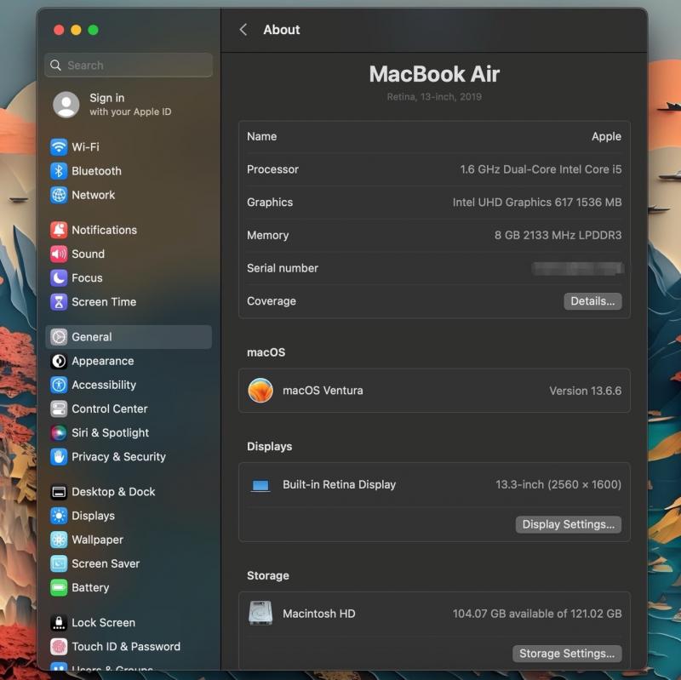Open coverage Details button
This screenshot has height=680, width=681.
pos(592,301)
